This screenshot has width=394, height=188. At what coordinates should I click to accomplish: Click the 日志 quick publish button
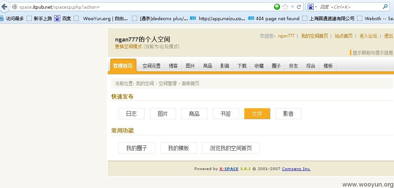132,114
